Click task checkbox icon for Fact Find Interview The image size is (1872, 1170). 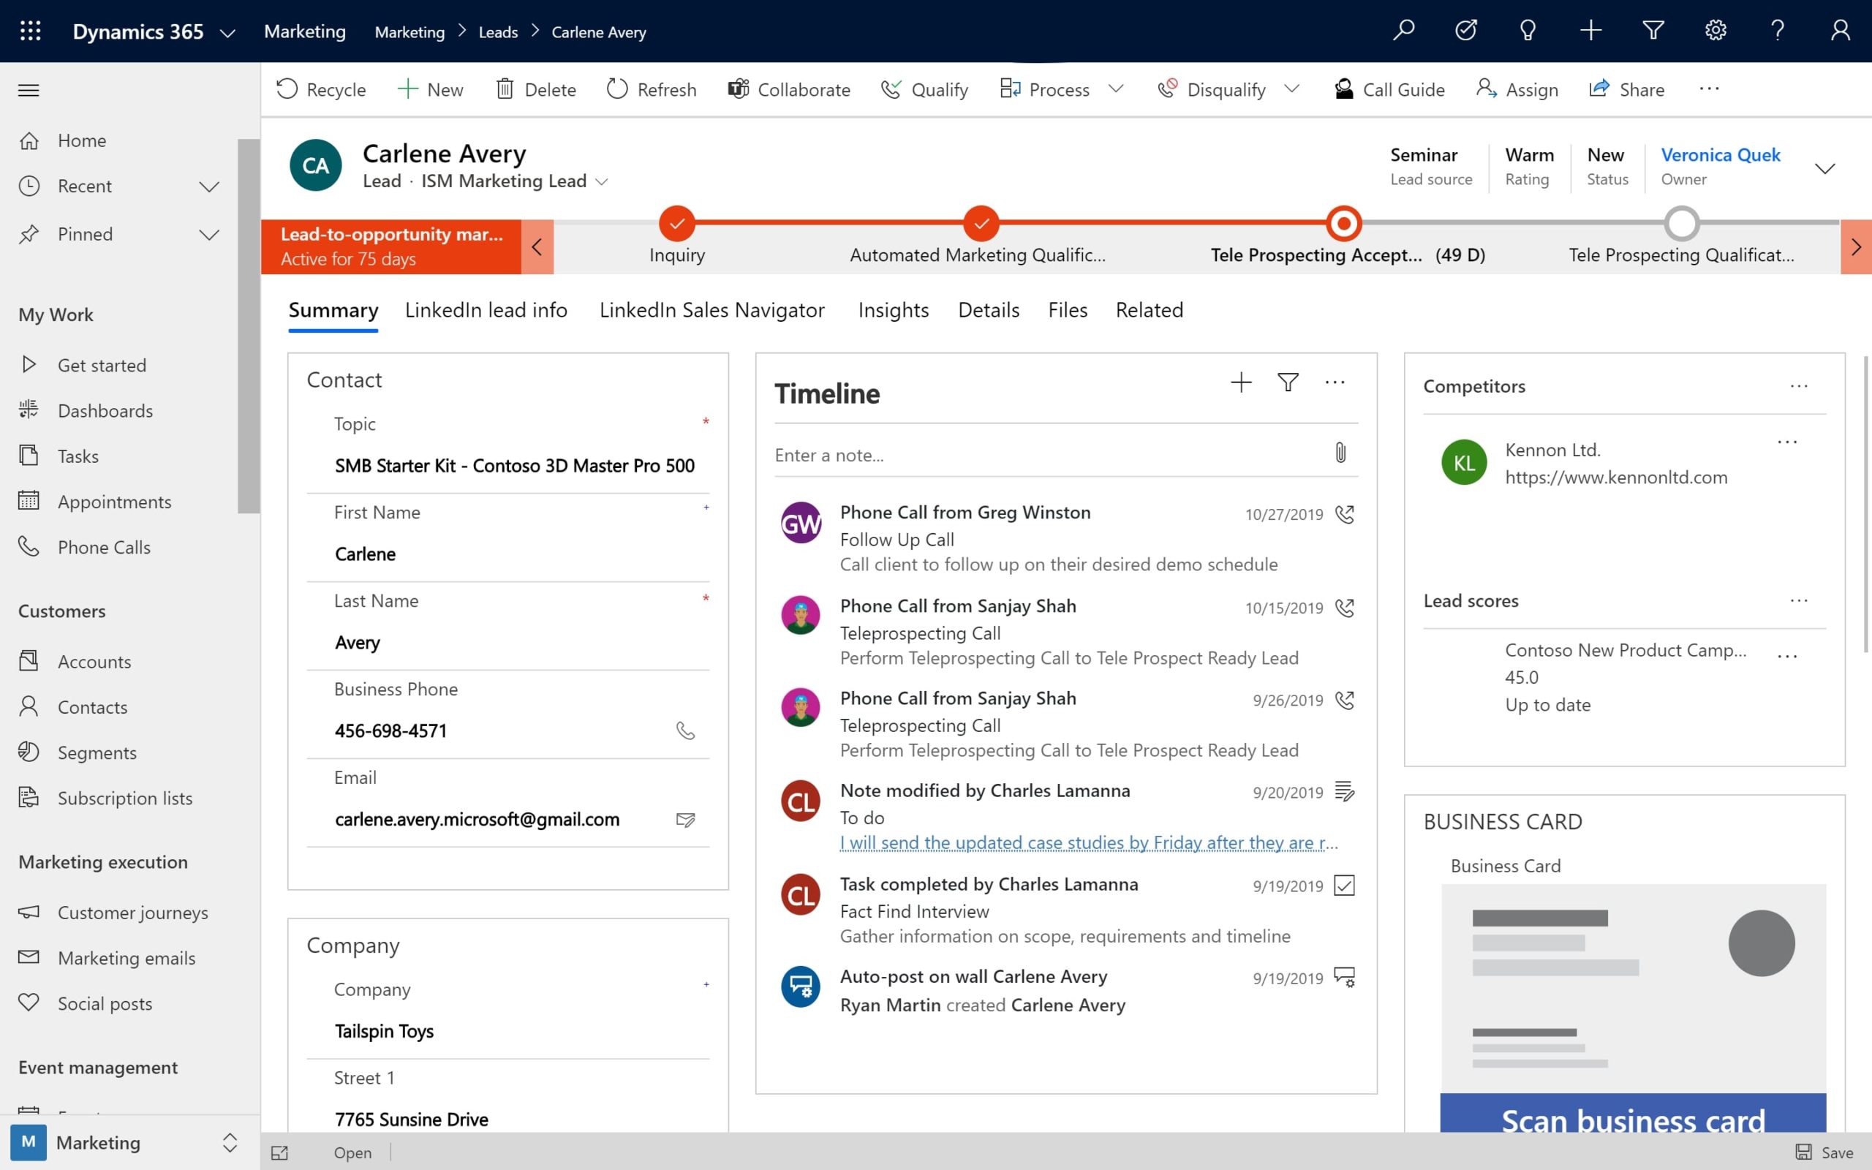1345,886
